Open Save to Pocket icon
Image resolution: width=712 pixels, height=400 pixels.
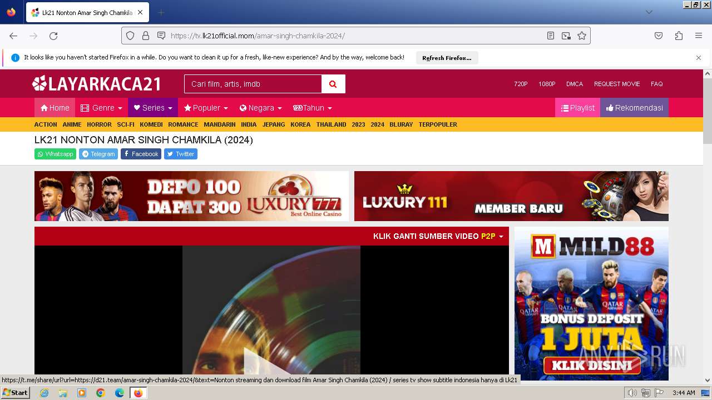point(659,36)
